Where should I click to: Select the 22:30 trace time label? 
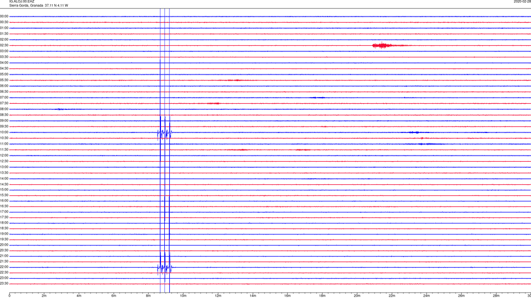tap(4, 272)
